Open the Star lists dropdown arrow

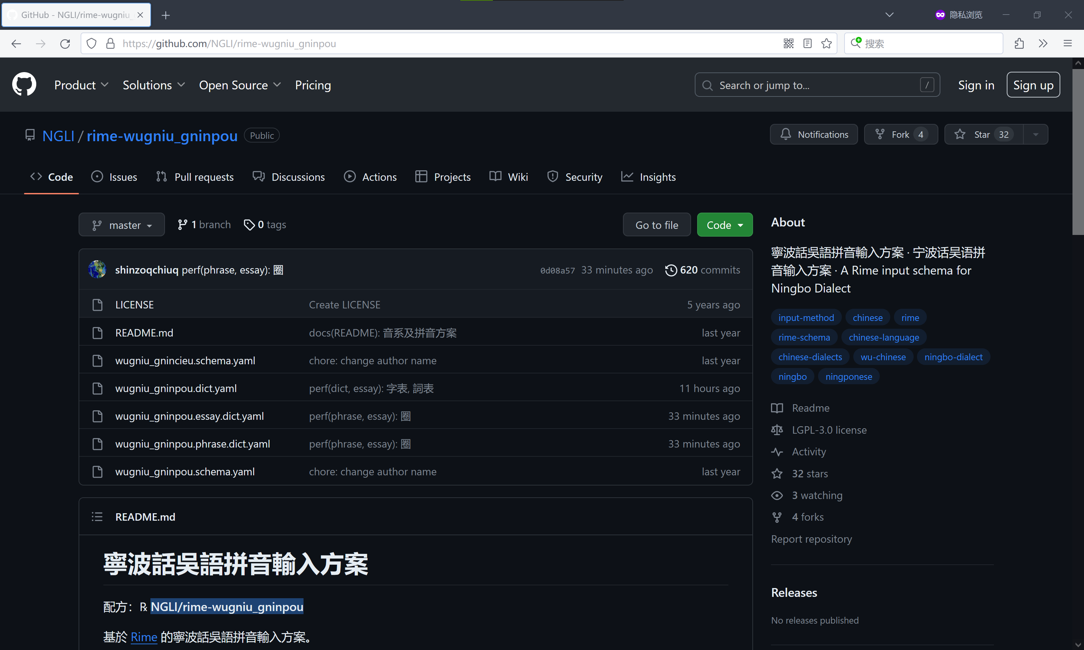pos(1035,134)
